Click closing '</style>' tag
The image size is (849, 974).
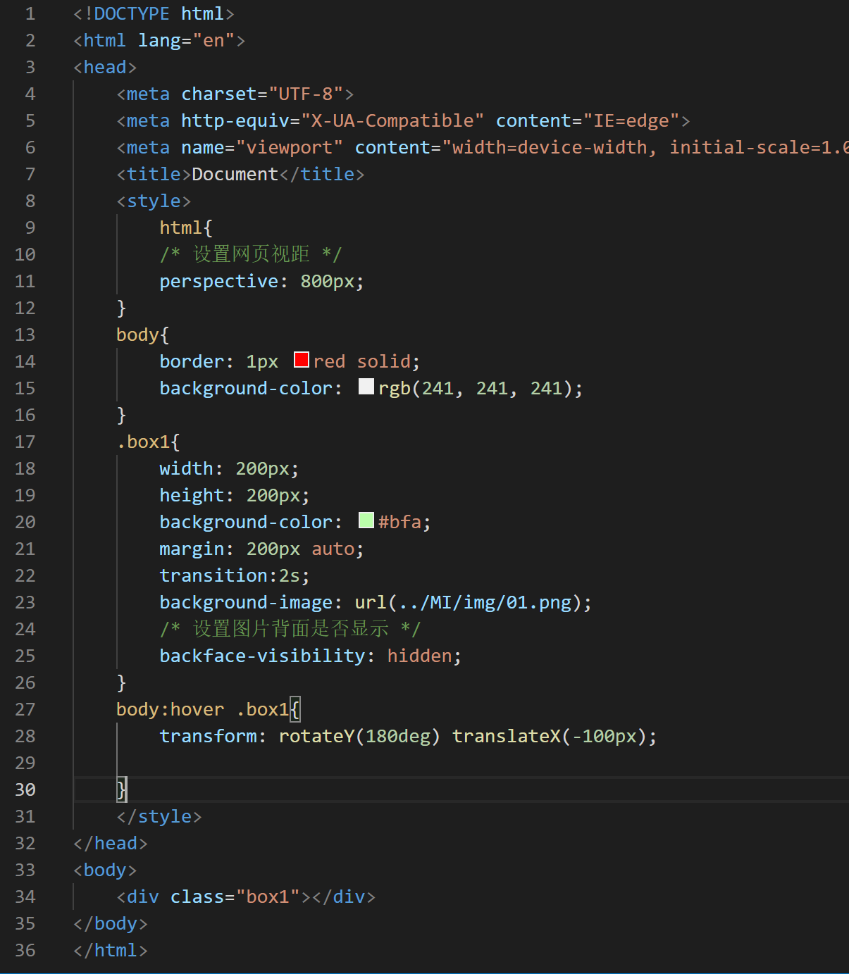(159, 816)
